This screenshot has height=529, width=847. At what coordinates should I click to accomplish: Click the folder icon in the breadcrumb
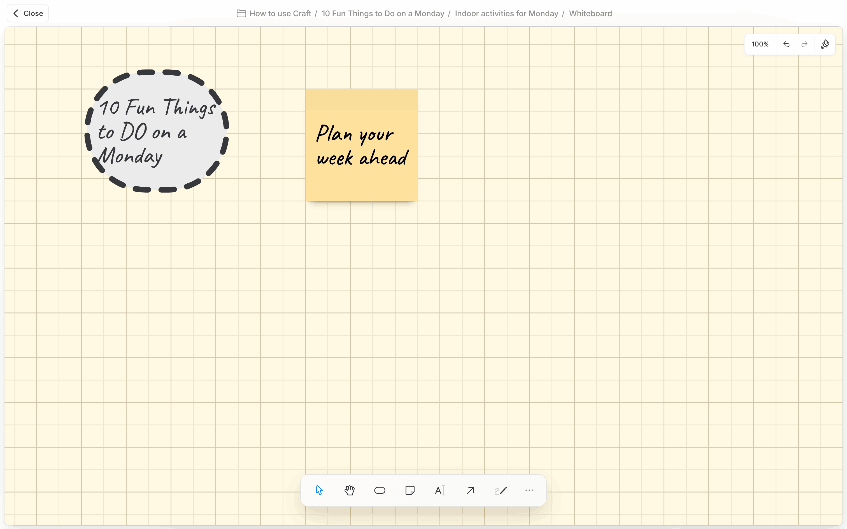[241, 13]
